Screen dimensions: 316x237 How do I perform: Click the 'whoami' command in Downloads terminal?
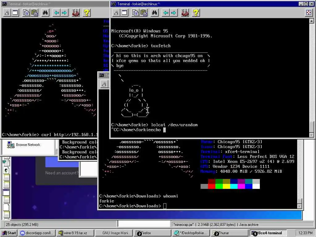(x=170, y=196)
